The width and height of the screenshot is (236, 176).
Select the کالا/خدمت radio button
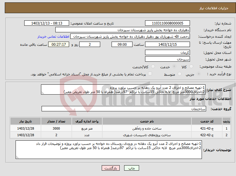(x=153, y=66)
